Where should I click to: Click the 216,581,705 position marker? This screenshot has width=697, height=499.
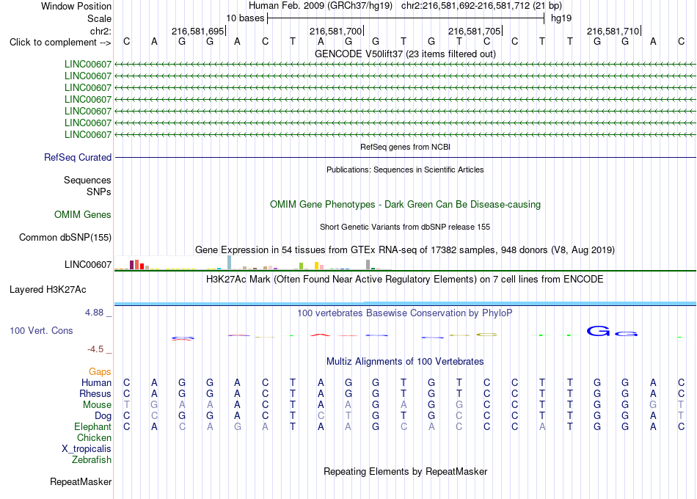pyautogui.click(x=474, y=31)
